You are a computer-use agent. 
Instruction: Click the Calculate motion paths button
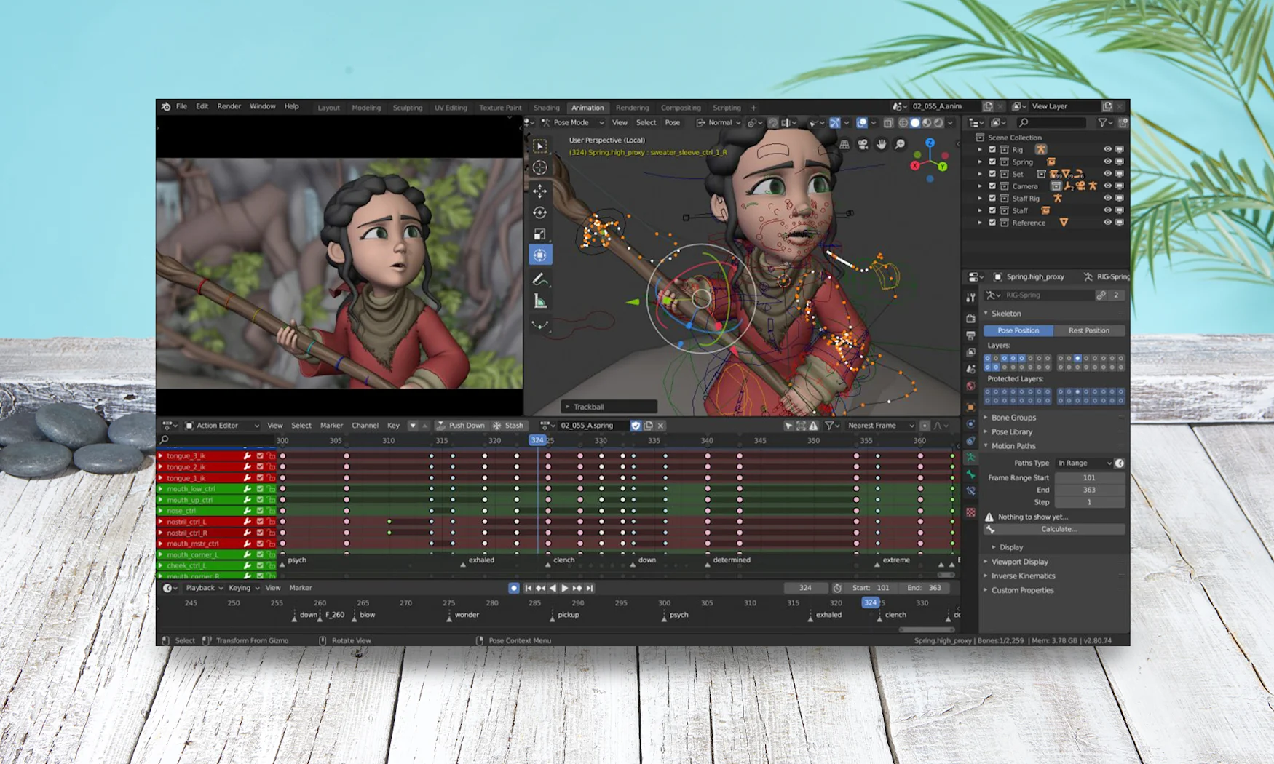tap(1058, 529)
